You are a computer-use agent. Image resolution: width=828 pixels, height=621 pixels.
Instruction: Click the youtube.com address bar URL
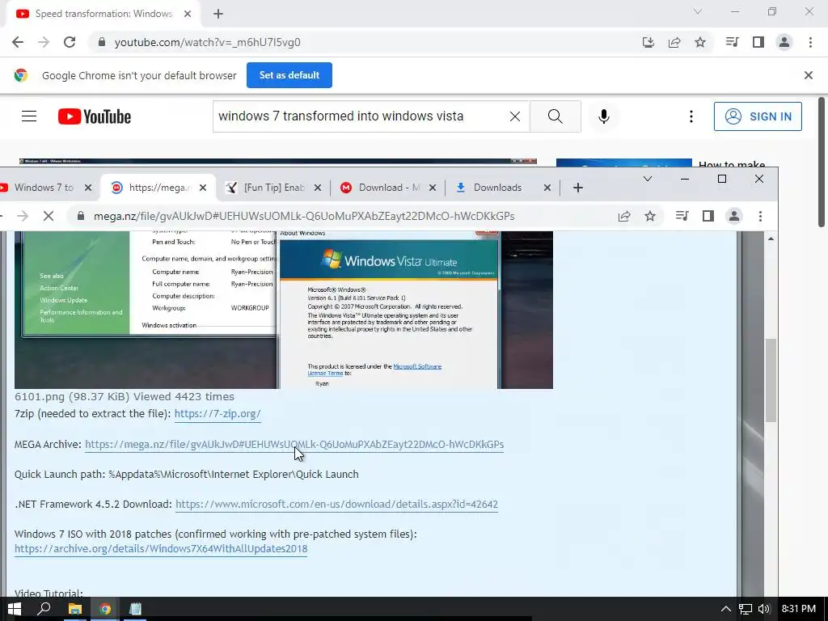[x=208, y=42]
